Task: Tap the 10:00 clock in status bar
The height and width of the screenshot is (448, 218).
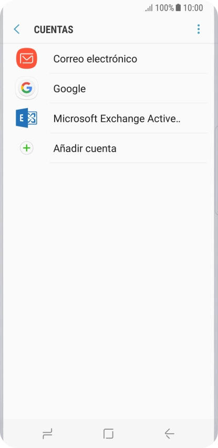Action: pyautogui.click(x=193, y=8)
